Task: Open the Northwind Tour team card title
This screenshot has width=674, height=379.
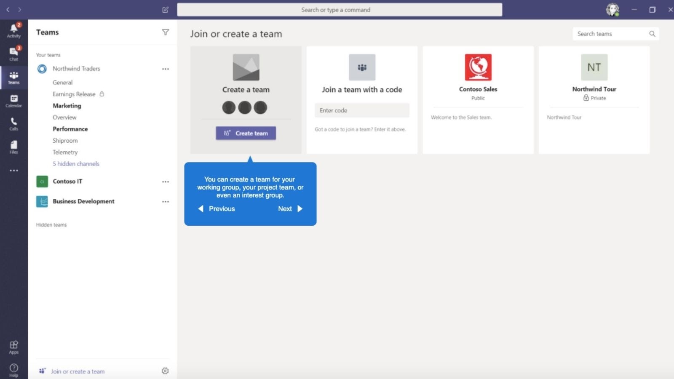Action: 594,89
